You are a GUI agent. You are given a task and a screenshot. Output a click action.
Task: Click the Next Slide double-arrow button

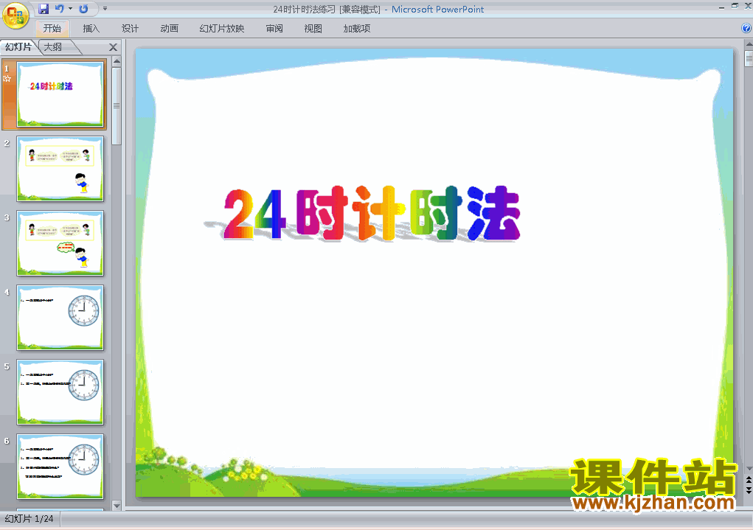(749, 489)
